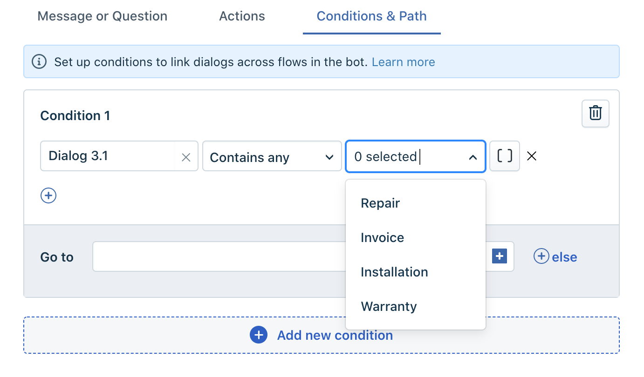Viewport: 644px width, 377px height.
Task: Choose the Invoice option
Action: point(382,237)
